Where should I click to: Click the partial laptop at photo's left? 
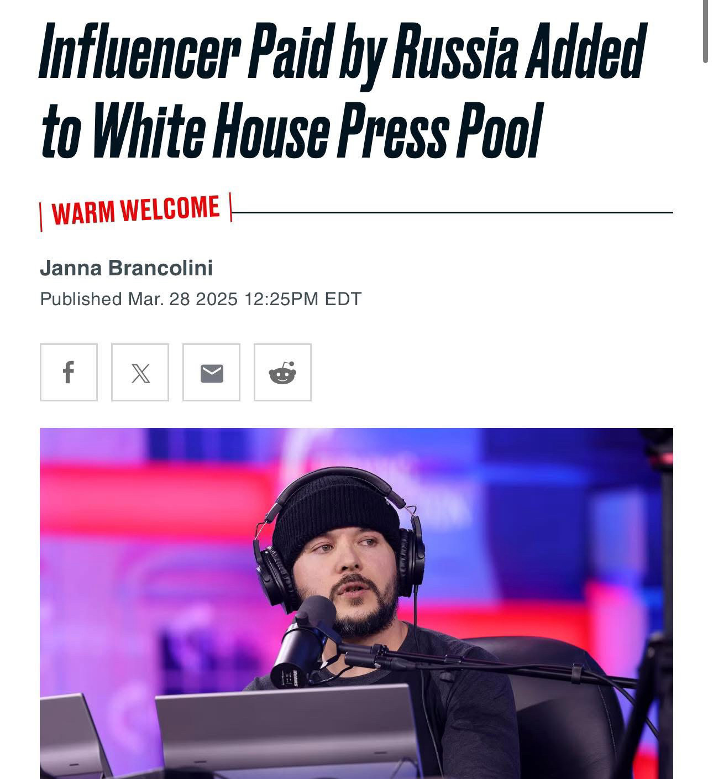click(72, 735)
